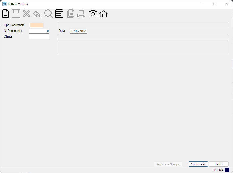
Task: Select the Cliente input field
Action: click(x=39, y=37)
